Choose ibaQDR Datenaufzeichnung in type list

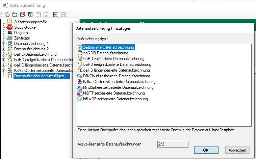[105, 53]
